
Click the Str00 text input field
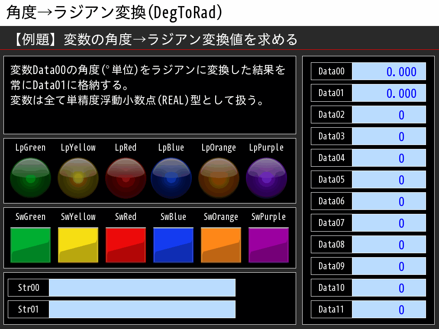[142, 287]
